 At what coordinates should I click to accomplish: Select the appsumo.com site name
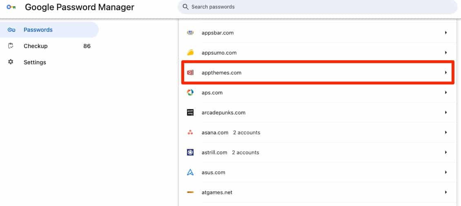(219, 53)
